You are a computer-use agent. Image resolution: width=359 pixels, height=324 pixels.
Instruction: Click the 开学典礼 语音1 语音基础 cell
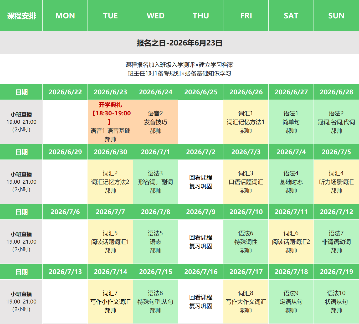[110, 122]
